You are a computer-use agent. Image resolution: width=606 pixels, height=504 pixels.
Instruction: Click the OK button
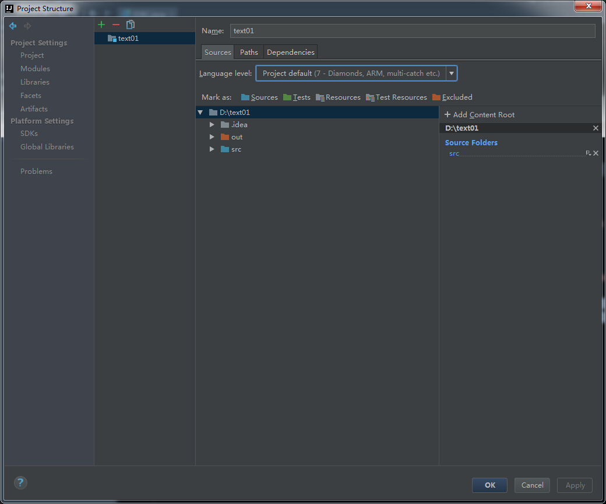tap(489, 485)
